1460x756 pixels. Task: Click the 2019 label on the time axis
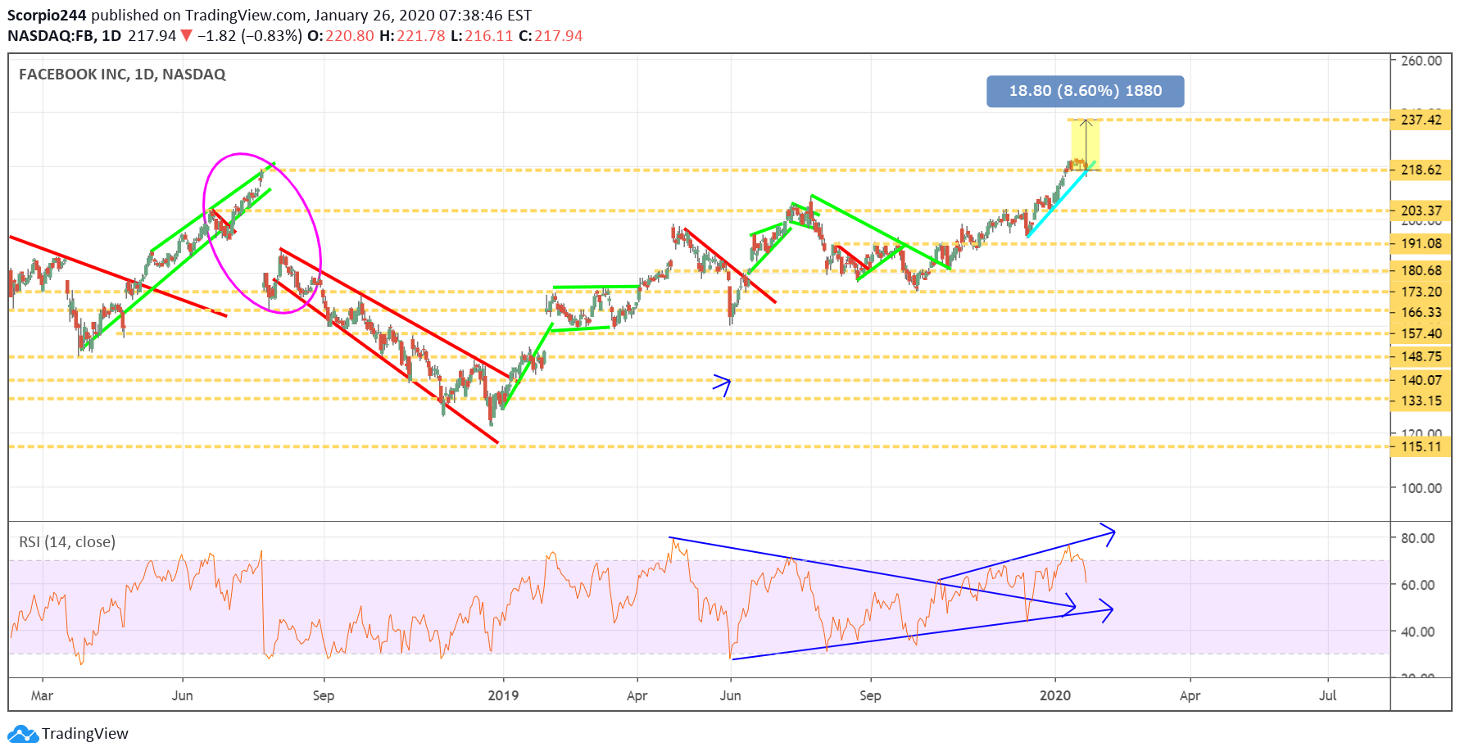point(503,695)
